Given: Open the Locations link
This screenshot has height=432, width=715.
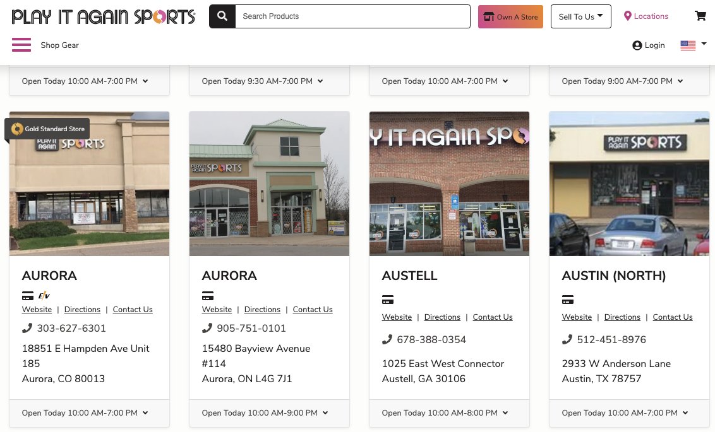Looking at the screenshot, I should pyautogui.click(x=646, y=16).
